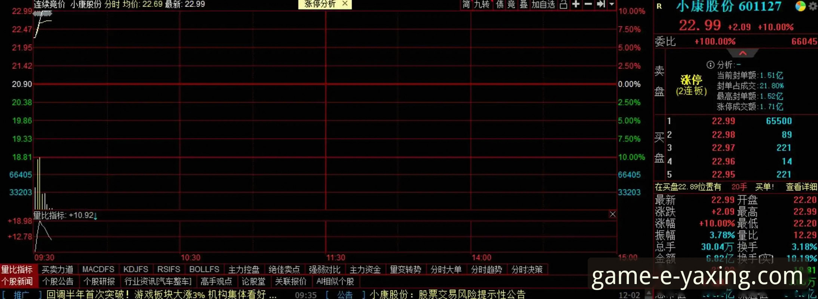Image resolution: width=818 pixels, height=299 pixels.
Task: Select the 主力资金 indicator tab
Action: coord(365,269)
